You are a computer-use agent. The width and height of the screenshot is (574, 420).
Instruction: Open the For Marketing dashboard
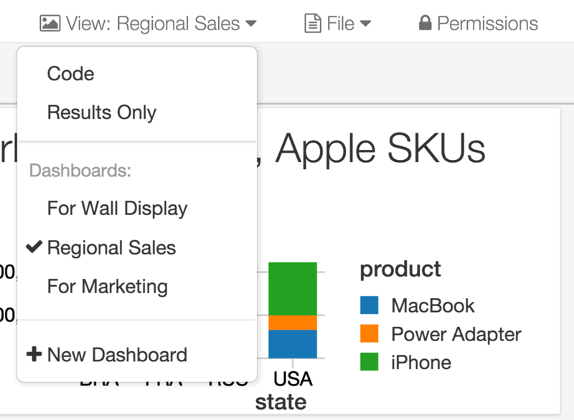coord(107,287)
